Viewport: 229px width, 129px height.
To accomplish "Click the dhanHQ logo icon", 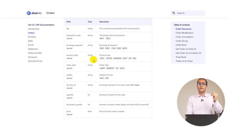I will coord(29,13).
